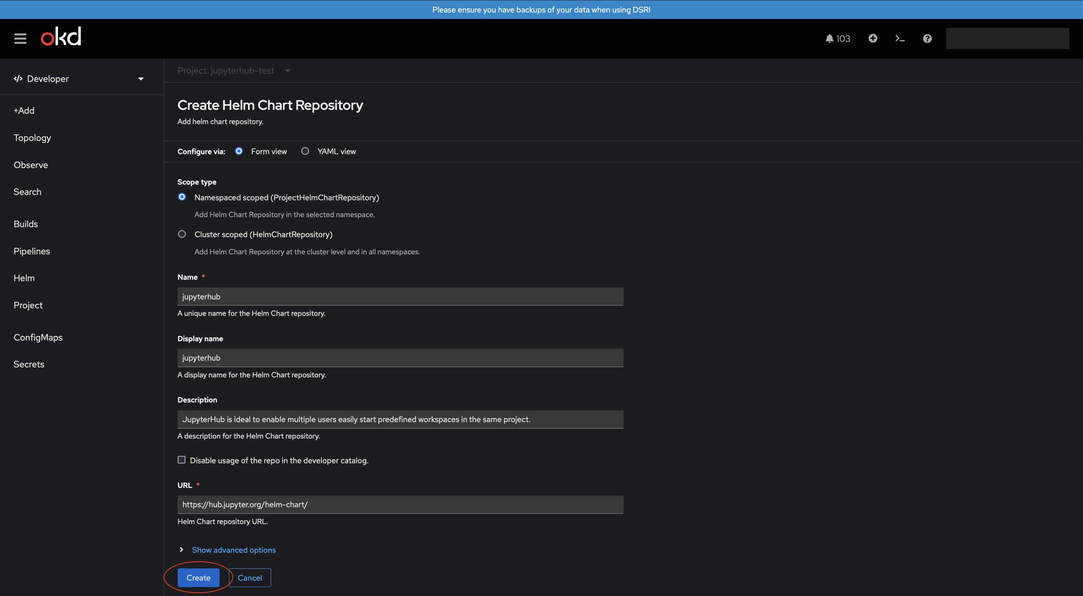Viewport: 1083px width, 596px height.
Task: Select Cluster scoped HelmChartRepository option
Action: pos(182,234)
